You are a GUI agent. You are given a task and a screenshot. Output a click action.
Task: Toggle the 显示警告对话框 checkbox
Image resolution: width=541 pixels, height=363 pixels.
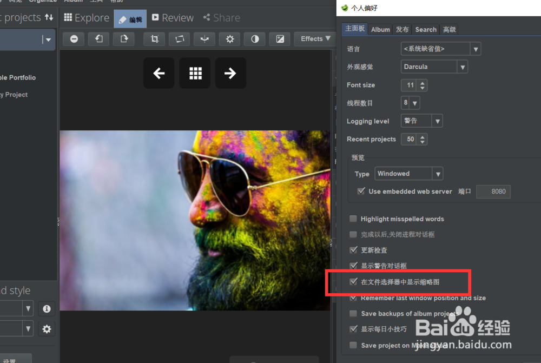click(353, 265)
